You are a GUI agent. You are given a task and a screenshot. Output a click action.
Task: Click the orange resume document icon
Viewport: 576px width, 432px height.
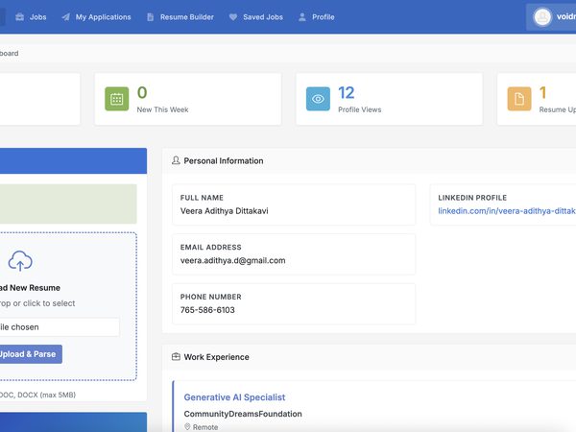tap(519, 99)
